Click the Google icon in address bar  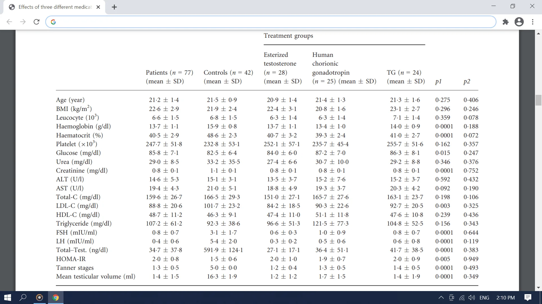click(x=53, y=22)
